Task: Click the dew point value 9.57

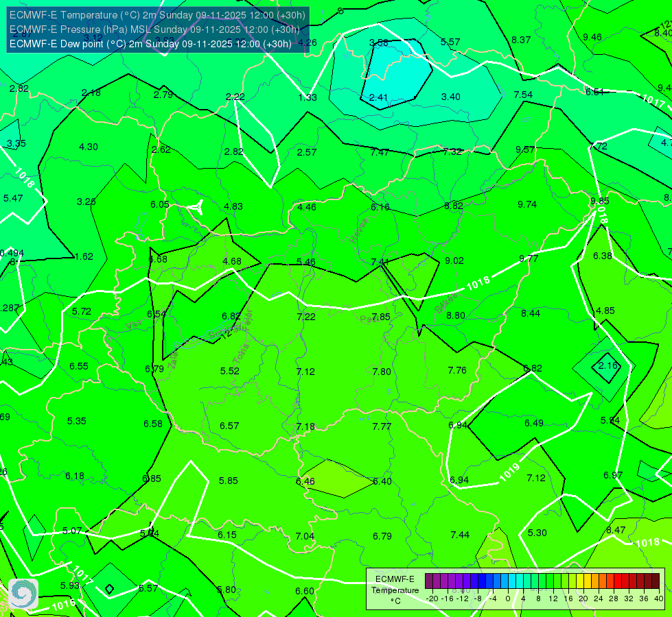Action: point(525,149)
